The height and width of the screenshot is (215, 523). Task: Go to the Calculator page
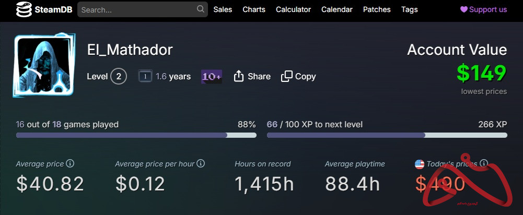pos(293,9)
